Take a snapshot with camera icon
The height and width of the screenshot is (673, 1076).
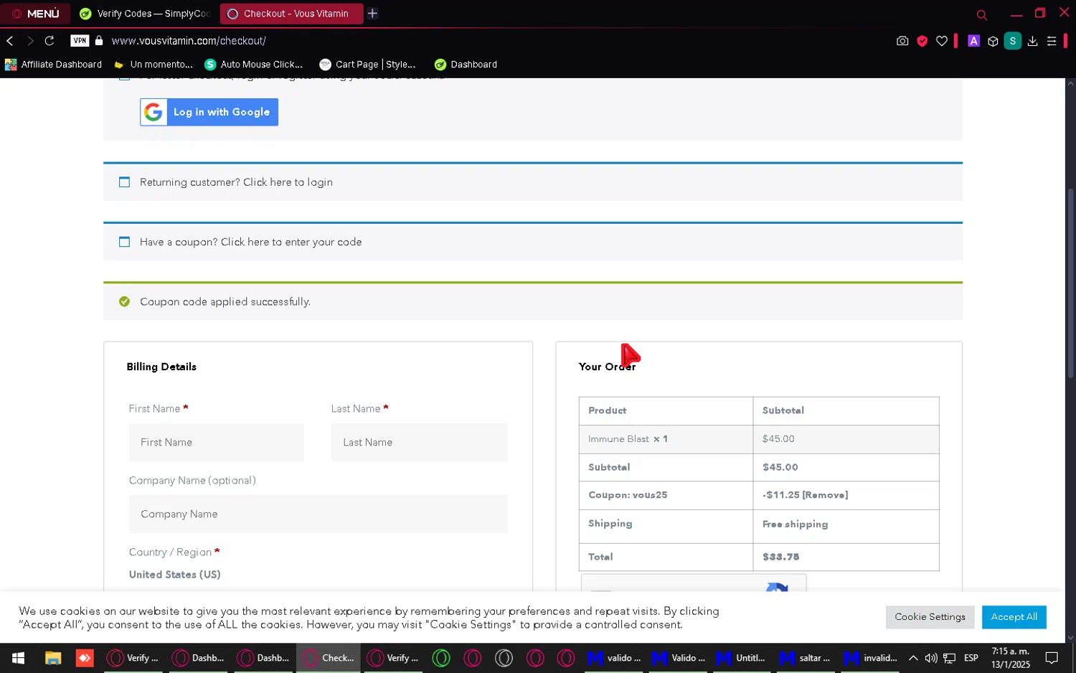[902, 41]
